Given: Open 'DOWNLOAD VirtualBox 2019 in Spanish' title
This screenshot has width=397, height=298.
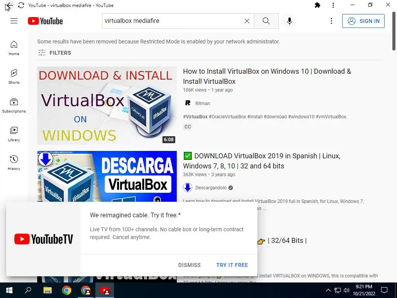Looking at the screenshot, I should pyautogui.click(x=262, y=161).
